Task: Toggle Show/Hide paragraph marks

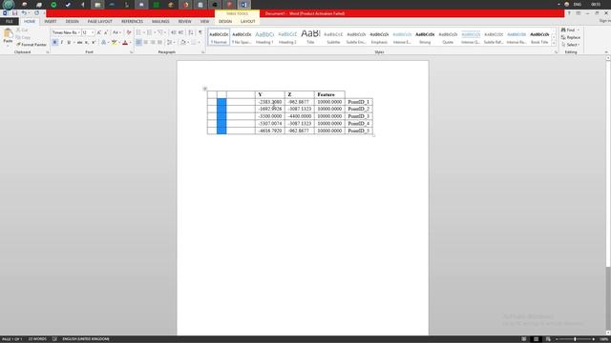Action: point(200,32)
